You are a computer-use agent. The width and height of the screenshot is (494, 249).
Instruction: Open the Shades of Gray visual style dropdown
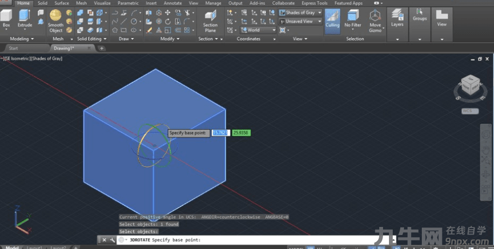301,12
